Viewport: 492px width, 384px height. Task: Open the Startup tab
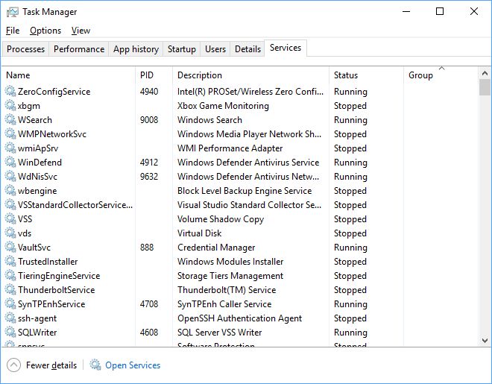pyautogui.click(x=182, y=49)
